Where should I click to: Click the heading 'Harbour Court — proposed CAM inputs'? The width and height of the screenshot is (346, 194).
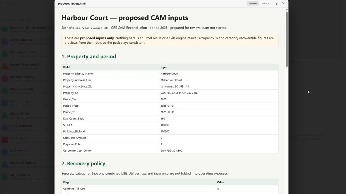(x=125, y=18)
